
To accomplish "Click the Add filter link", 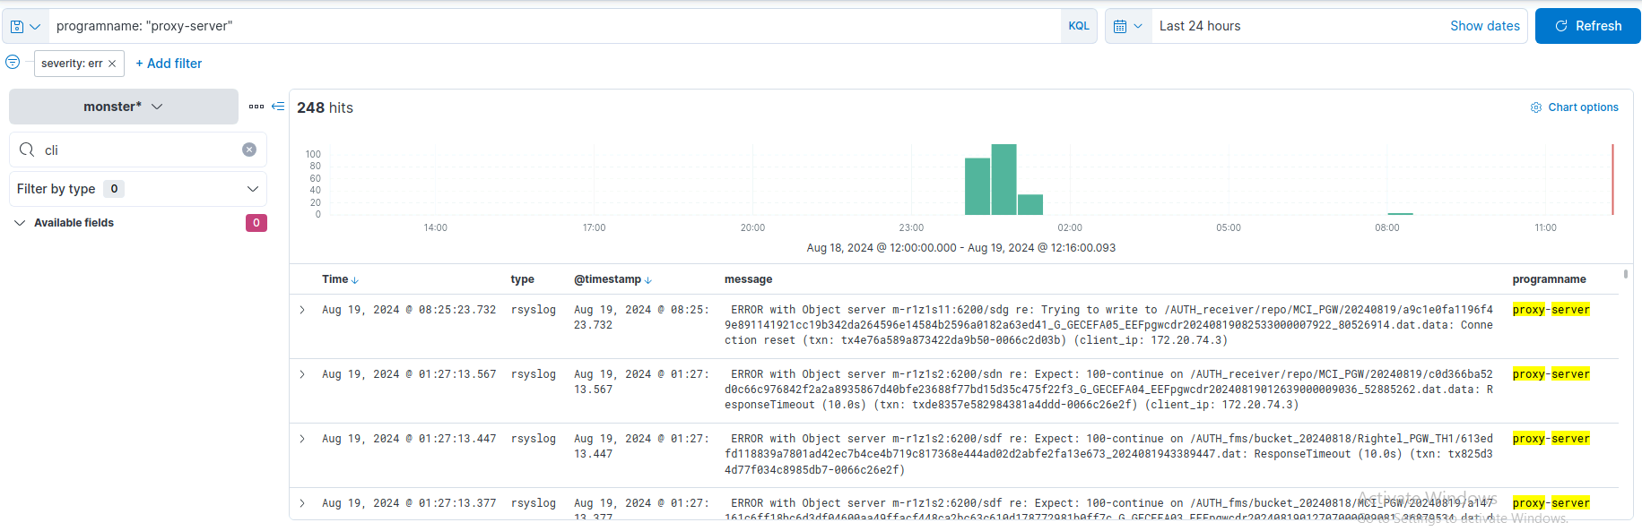I will pos(169,64).
